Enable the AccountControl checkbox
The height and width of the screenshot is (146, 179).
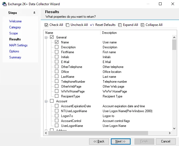pyautogui.click(x=56, y=121)
